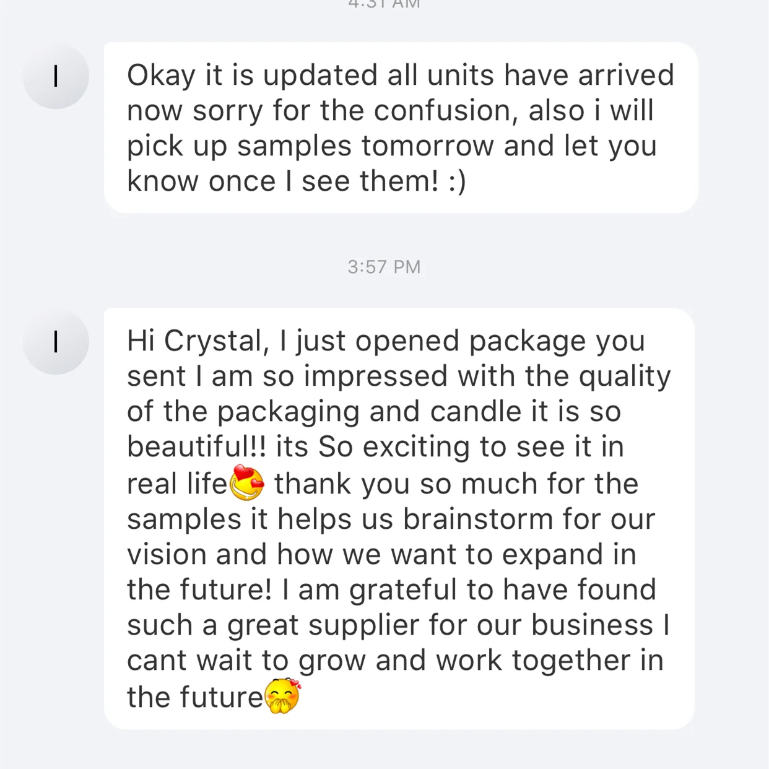Image resolution: width=769 pixels, height=769 pixels.
Task: Click the heart-eyes emoji after 'real life'
Action: click(247, 484)
